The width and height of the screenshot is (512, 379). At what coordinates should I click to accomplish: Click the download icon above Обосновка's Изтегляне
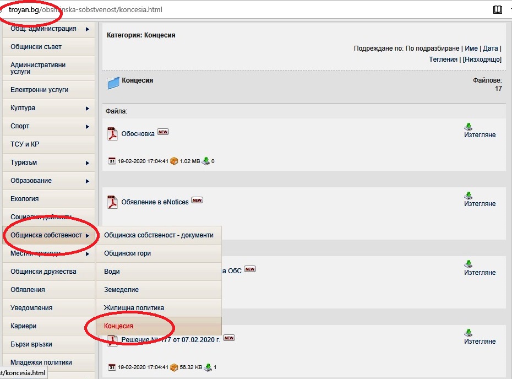(x=469, y=127)
